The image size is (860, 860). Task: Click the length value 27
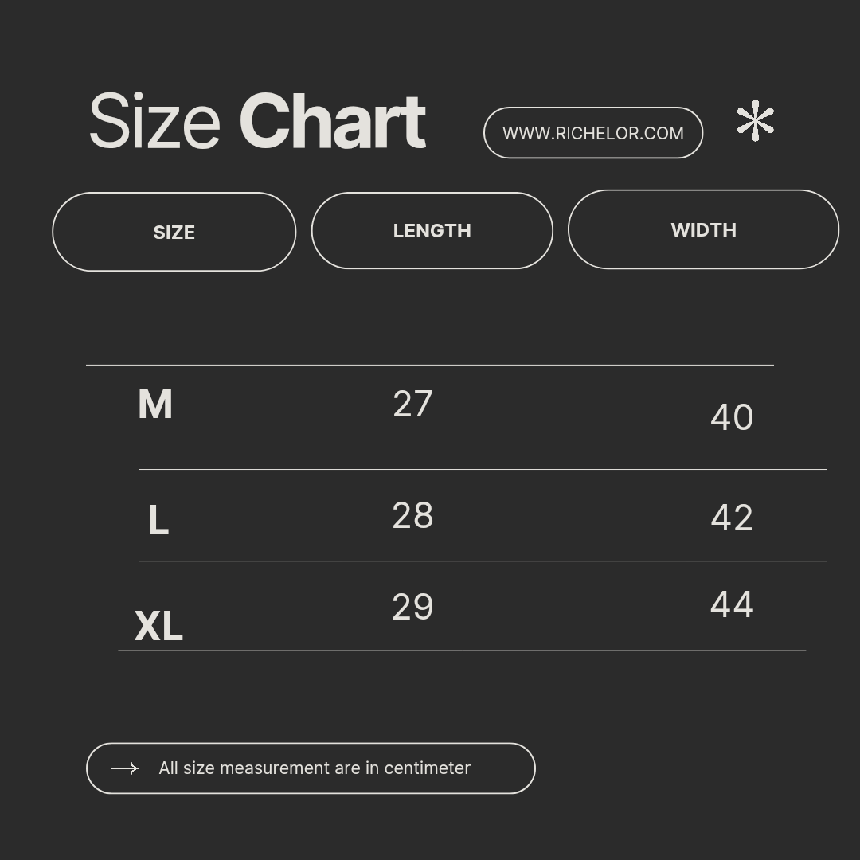[x=412, y=405]
